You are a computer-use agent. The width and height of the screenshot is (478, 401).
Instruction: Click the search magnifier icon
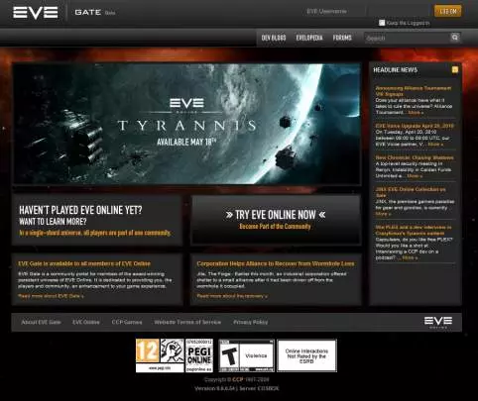coord(455,38)
